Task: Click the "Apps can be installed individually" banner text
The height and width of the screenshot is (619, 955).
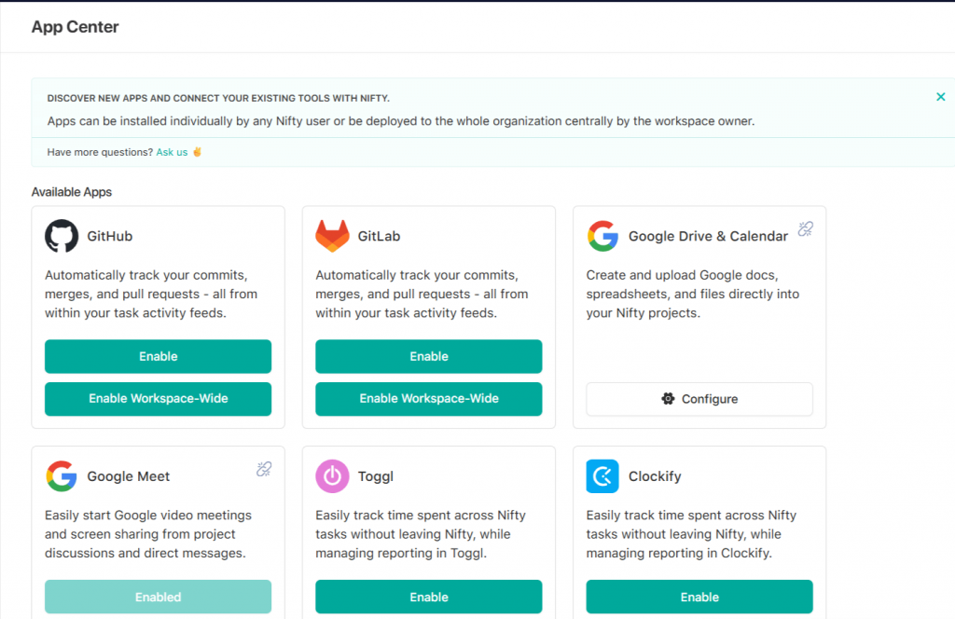Action: click(401, 121)
